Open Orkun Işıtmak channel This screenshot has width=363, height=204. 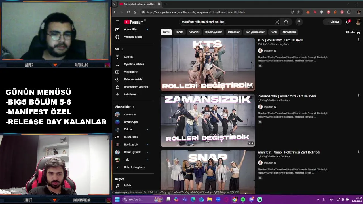click(133, 152)
